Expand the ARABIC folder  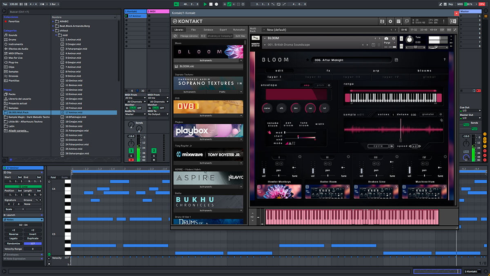(x=53, y=21)
